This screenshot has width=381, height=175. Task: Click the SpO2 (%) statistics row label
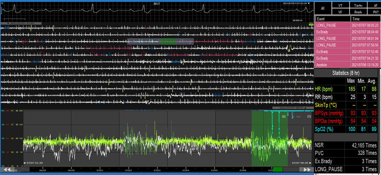[x=325, y=130]
